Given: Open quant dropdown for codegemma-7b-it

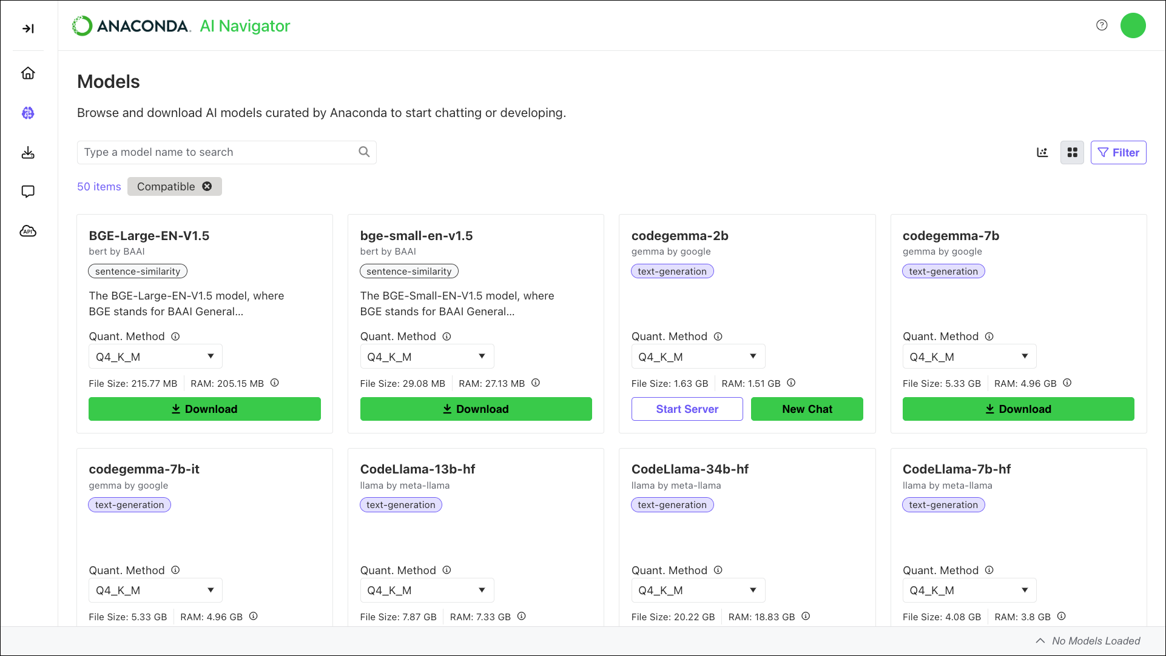Looking at the screenshot, I should coord(155,590).
